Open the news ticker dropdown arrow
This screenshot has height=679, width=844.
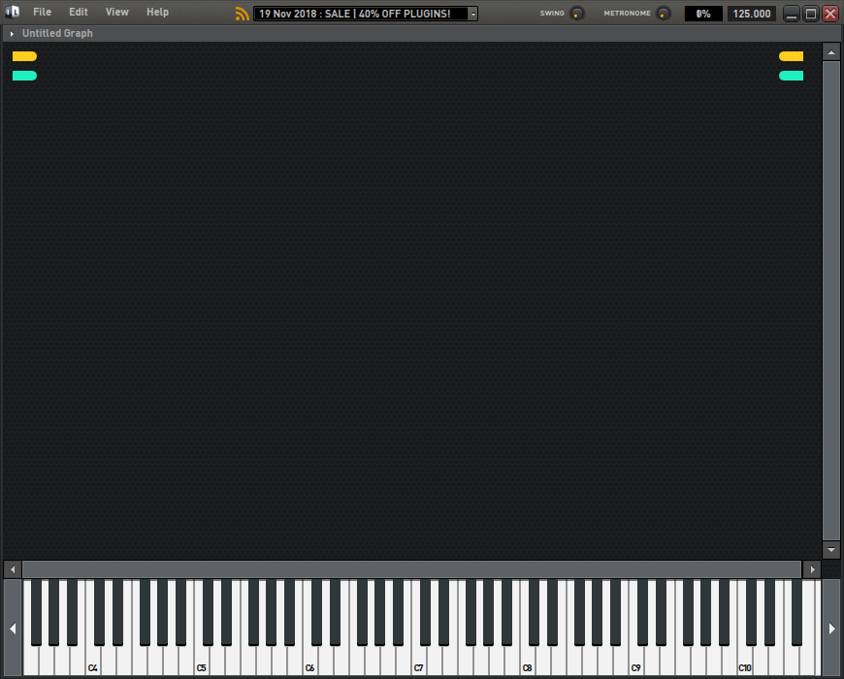pyautogui.click(x=473, y=14)
